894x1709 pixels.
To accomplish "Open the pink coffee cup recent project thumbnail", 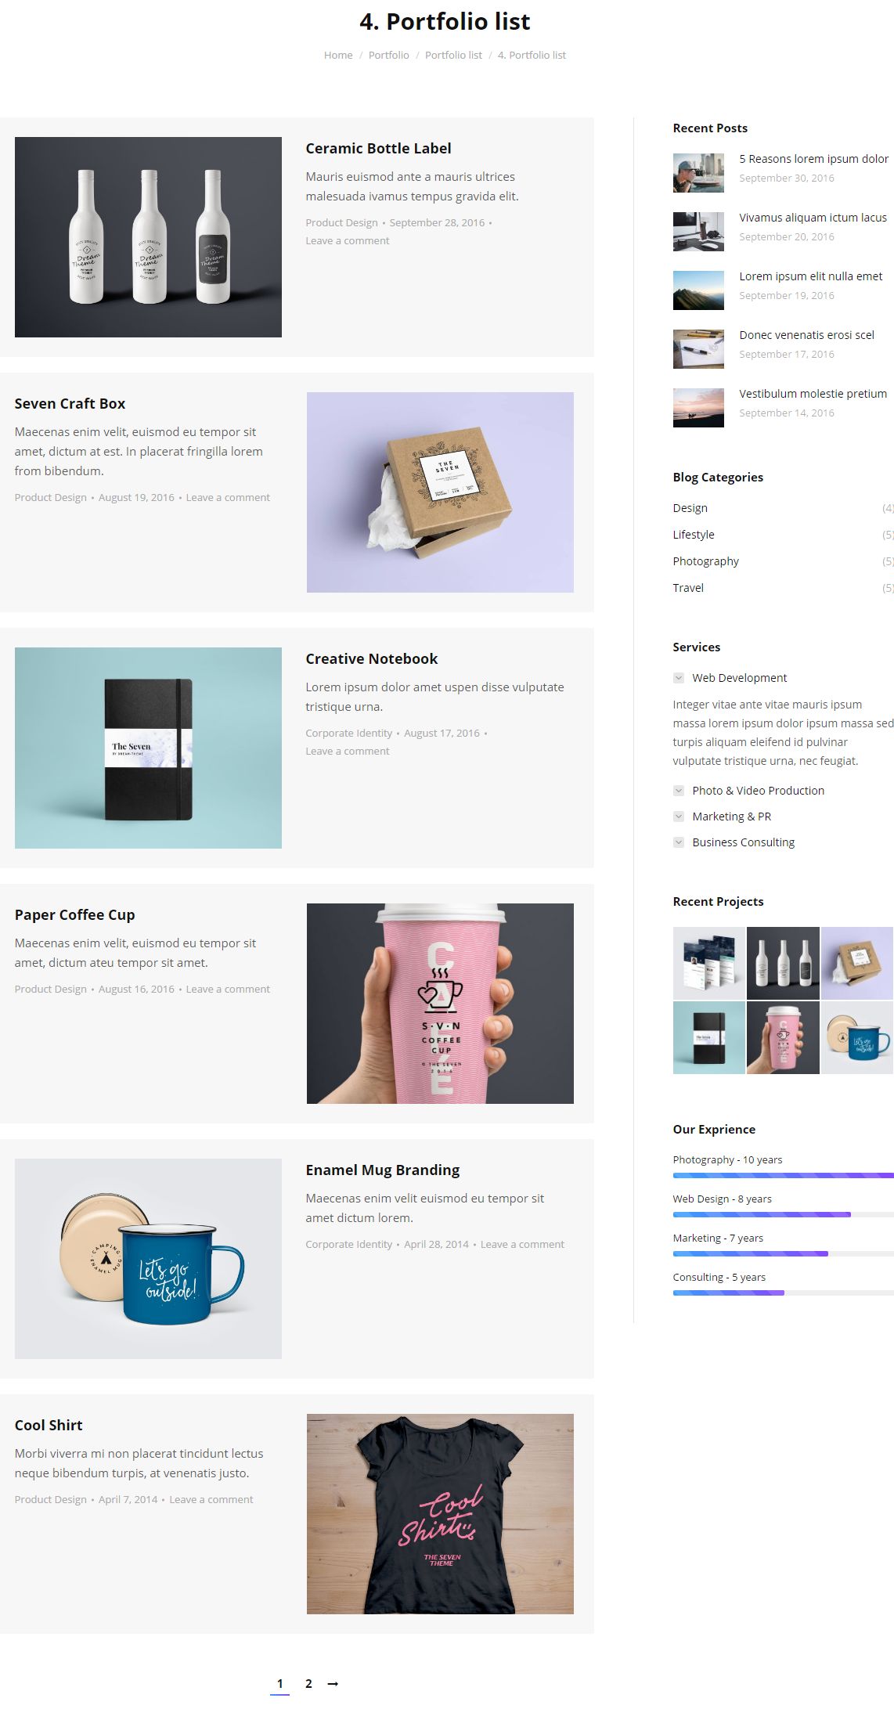I will pos(783,1037).
